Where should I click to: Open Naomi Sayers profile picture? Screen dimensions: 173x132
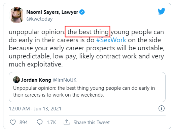[x=17, y=15]
